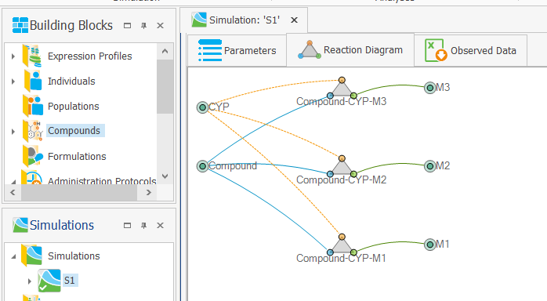Viewport: 547px width, 301px height.
Task: Select Formulations in the tree
Action: tap(77, 156)
